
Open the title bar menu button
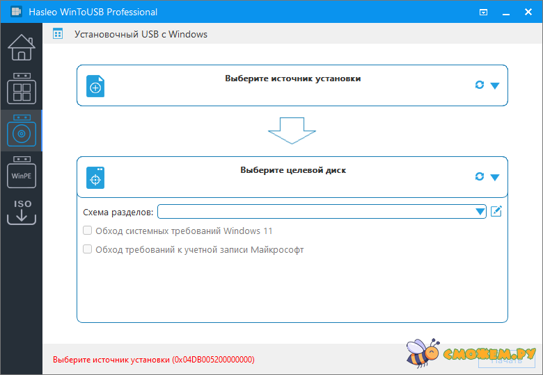(483, 12)
